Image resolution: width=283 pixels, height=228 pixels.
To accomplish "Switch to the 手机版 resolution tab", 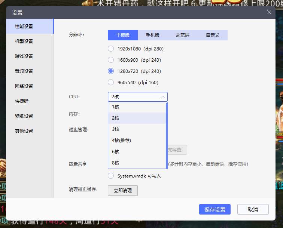I will point(153,35).
